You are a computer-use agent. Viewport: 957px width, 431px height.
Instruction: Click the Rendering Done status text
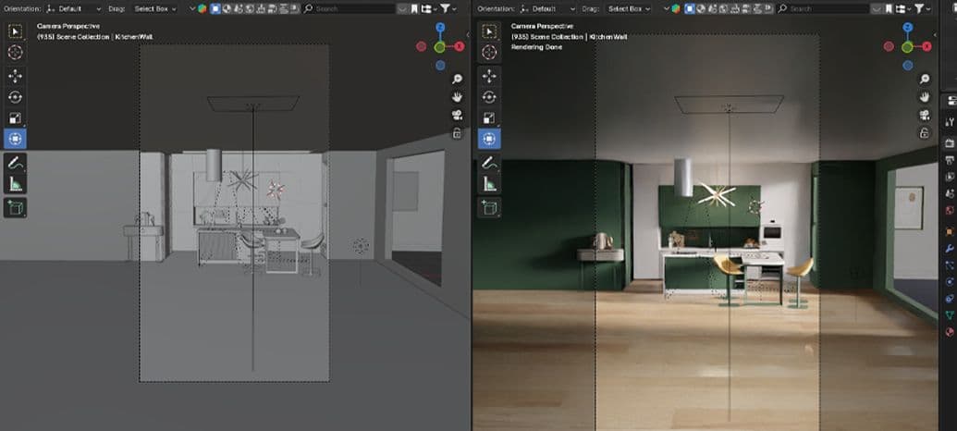536,47
